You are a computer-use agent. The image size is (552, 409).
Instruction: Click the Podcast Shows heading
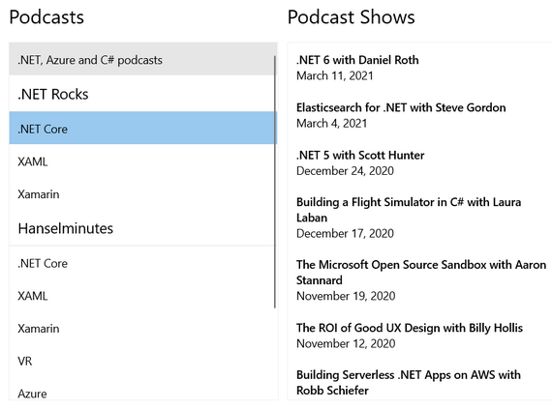pos(351,17)
